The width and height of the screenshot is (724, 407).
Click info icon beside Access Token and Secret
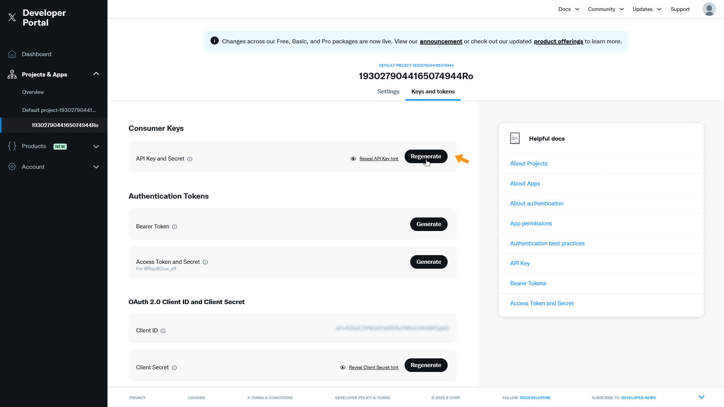[x=205, y=262]
